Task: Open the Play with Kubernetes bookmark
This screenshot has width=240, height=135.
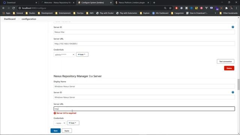Action: (x=127, y=13)
